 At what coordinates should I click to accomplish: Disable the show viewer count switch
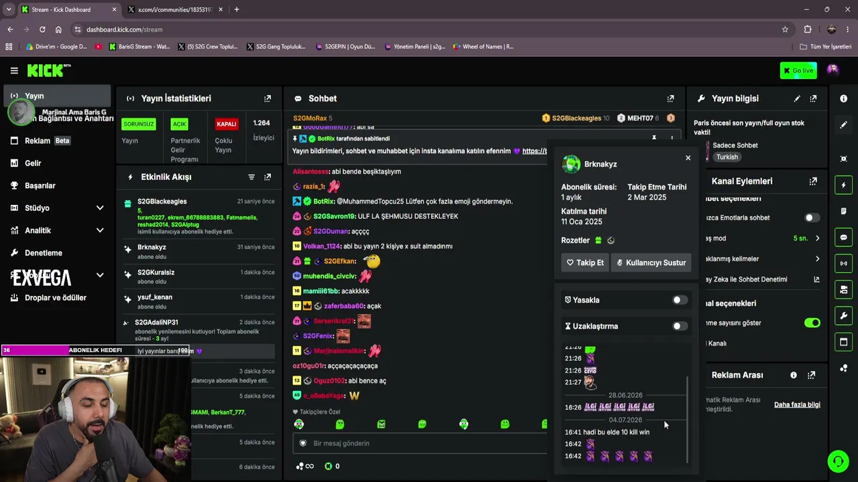812,323
